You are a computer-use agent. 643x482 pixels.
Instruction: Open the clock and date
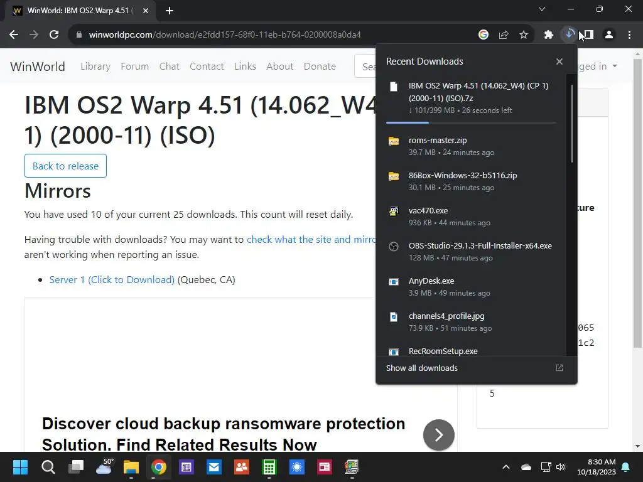click(597, 467)
